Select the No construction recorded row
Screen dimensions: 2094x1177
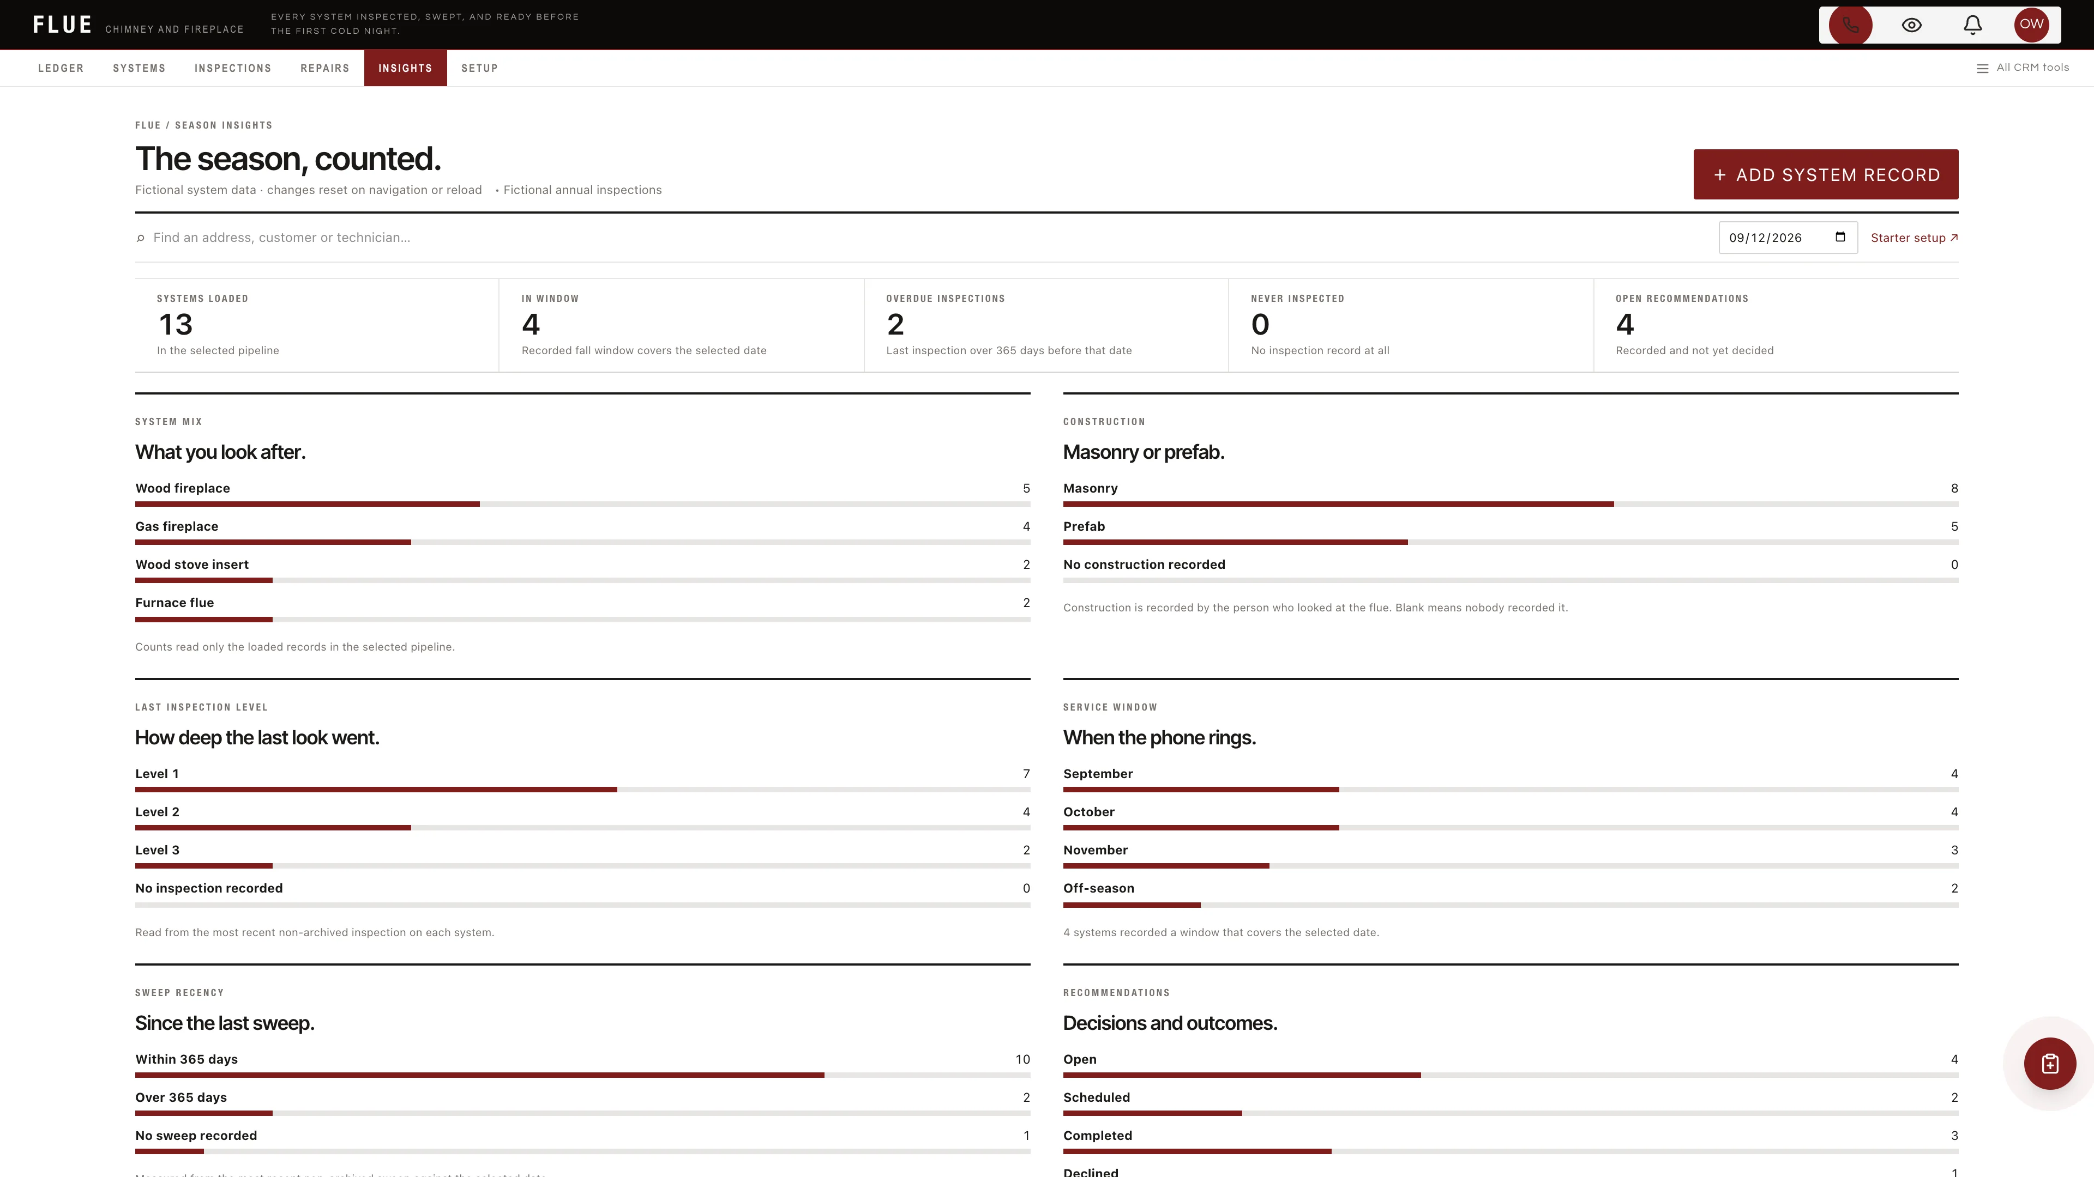[x=1511, y=571]
